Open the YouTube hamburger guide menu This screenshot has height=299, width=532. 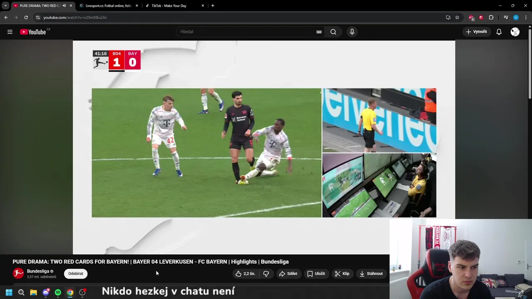10,32
